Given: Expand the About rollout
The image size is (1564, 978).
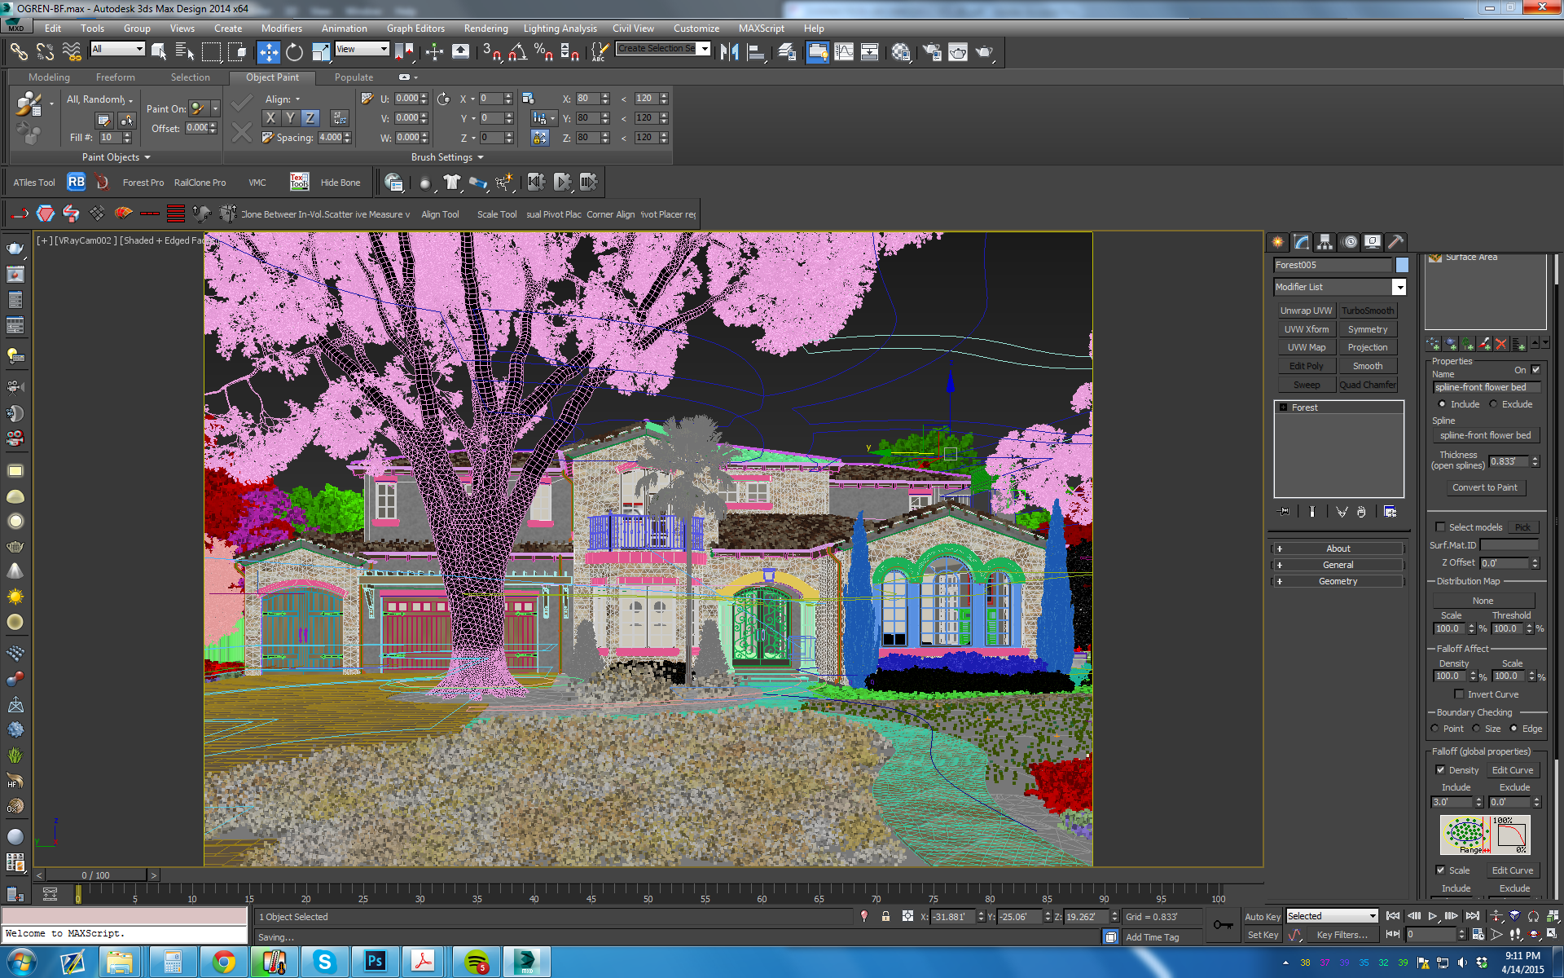Looking at the screenshot, I should (x=1338, y=548).
